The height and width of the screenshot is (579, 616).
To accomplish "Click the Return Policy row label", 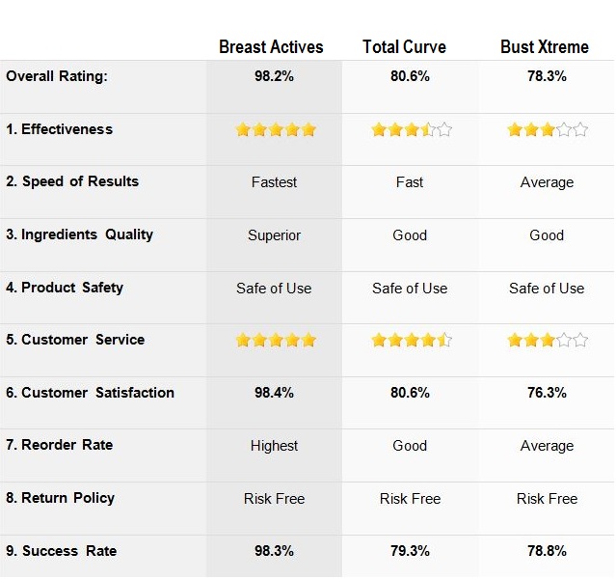I will click(x=60, y=498).
